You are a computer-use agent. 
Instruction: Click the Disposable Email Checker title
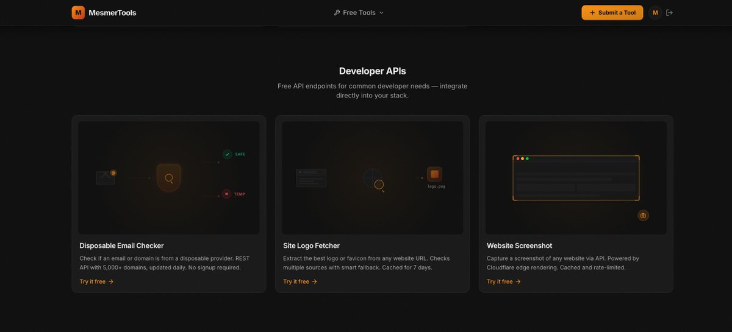(121, 245)
